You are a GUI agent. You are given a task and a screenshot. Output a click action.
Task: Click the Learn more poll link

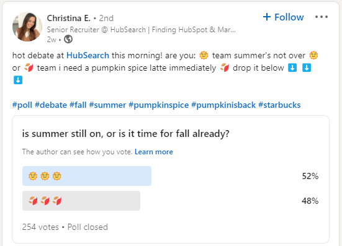(x=154, y=152)
